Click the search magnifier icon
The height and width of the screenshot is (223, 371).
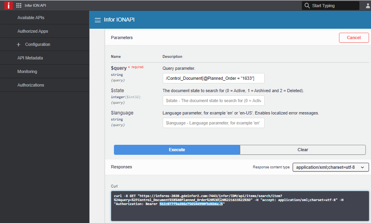coord(307,6)
